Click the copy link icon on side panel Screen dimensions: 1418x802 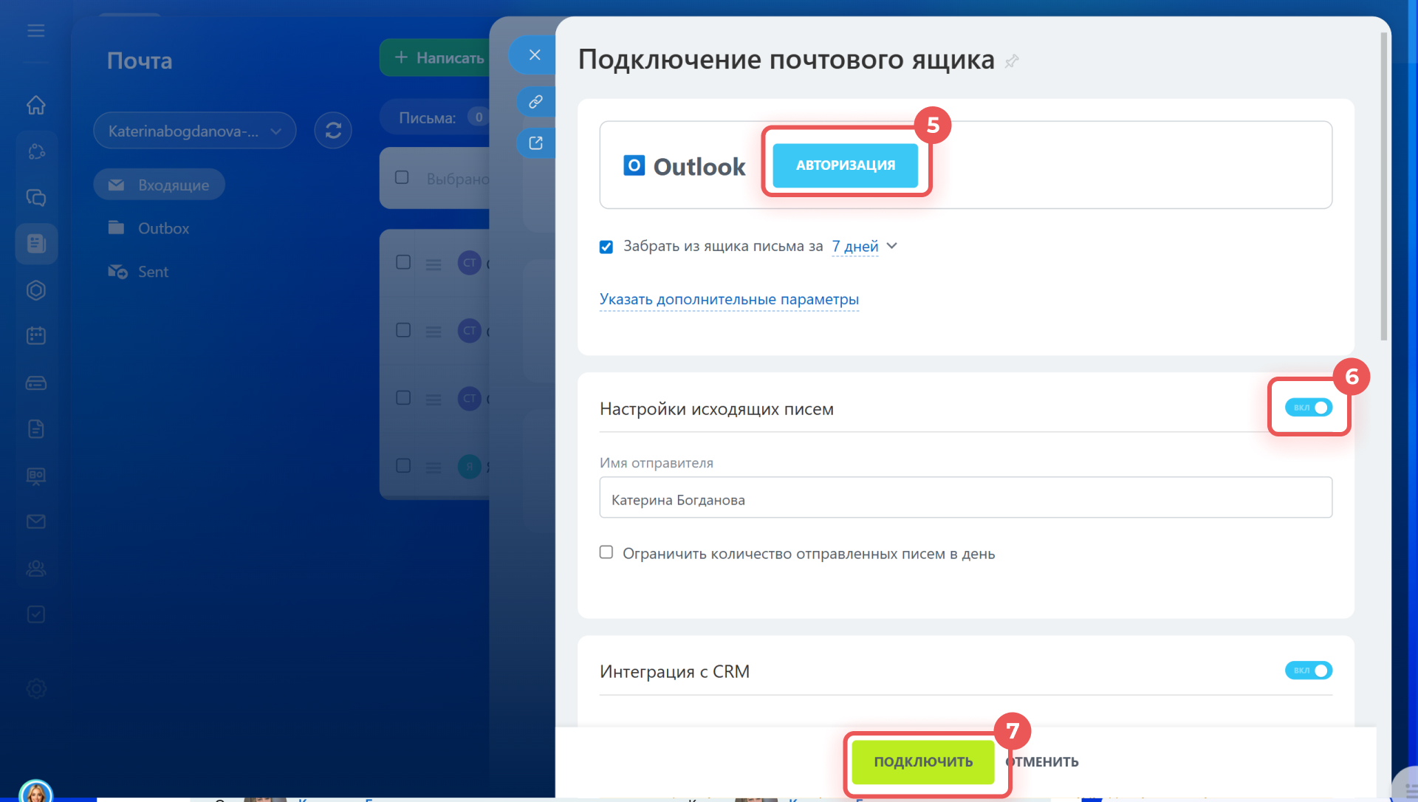[535, 102]
